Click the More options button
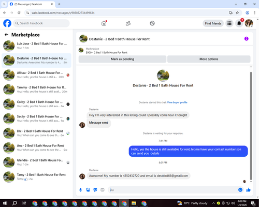This screenshot has height=207, width=259. tap(209, 59)
